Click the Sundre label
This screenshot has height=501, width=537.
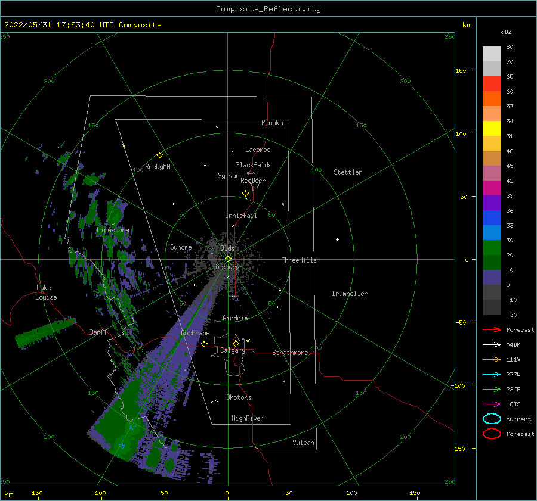[181, 247]
